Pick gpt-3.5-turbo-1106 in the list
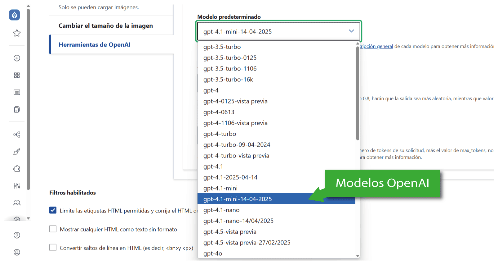This screenshot has width=498, height=265. [x=276, y=69]
